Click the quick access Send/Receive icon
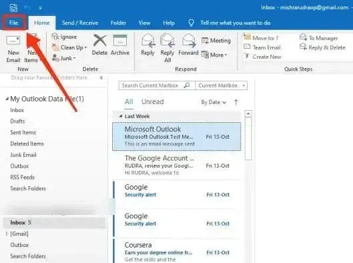 [x=13, y=7]
